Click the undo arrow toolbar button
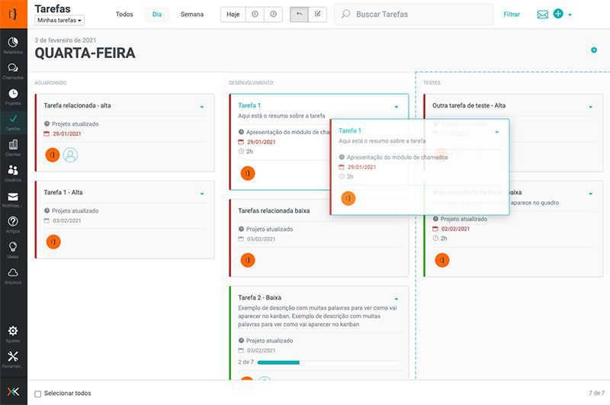 [x=299, y=14]
